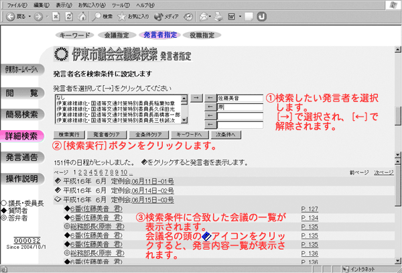This screenshot has width=402, height=273.
Task: Click the 原 speaker input field
Action: [238, 106]
